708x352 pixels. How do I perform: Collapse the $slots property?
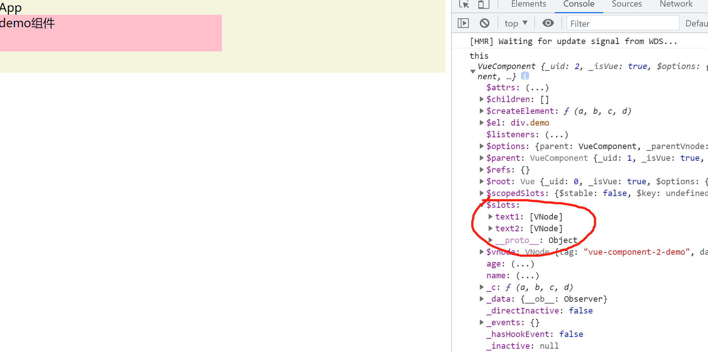[481, 205]
